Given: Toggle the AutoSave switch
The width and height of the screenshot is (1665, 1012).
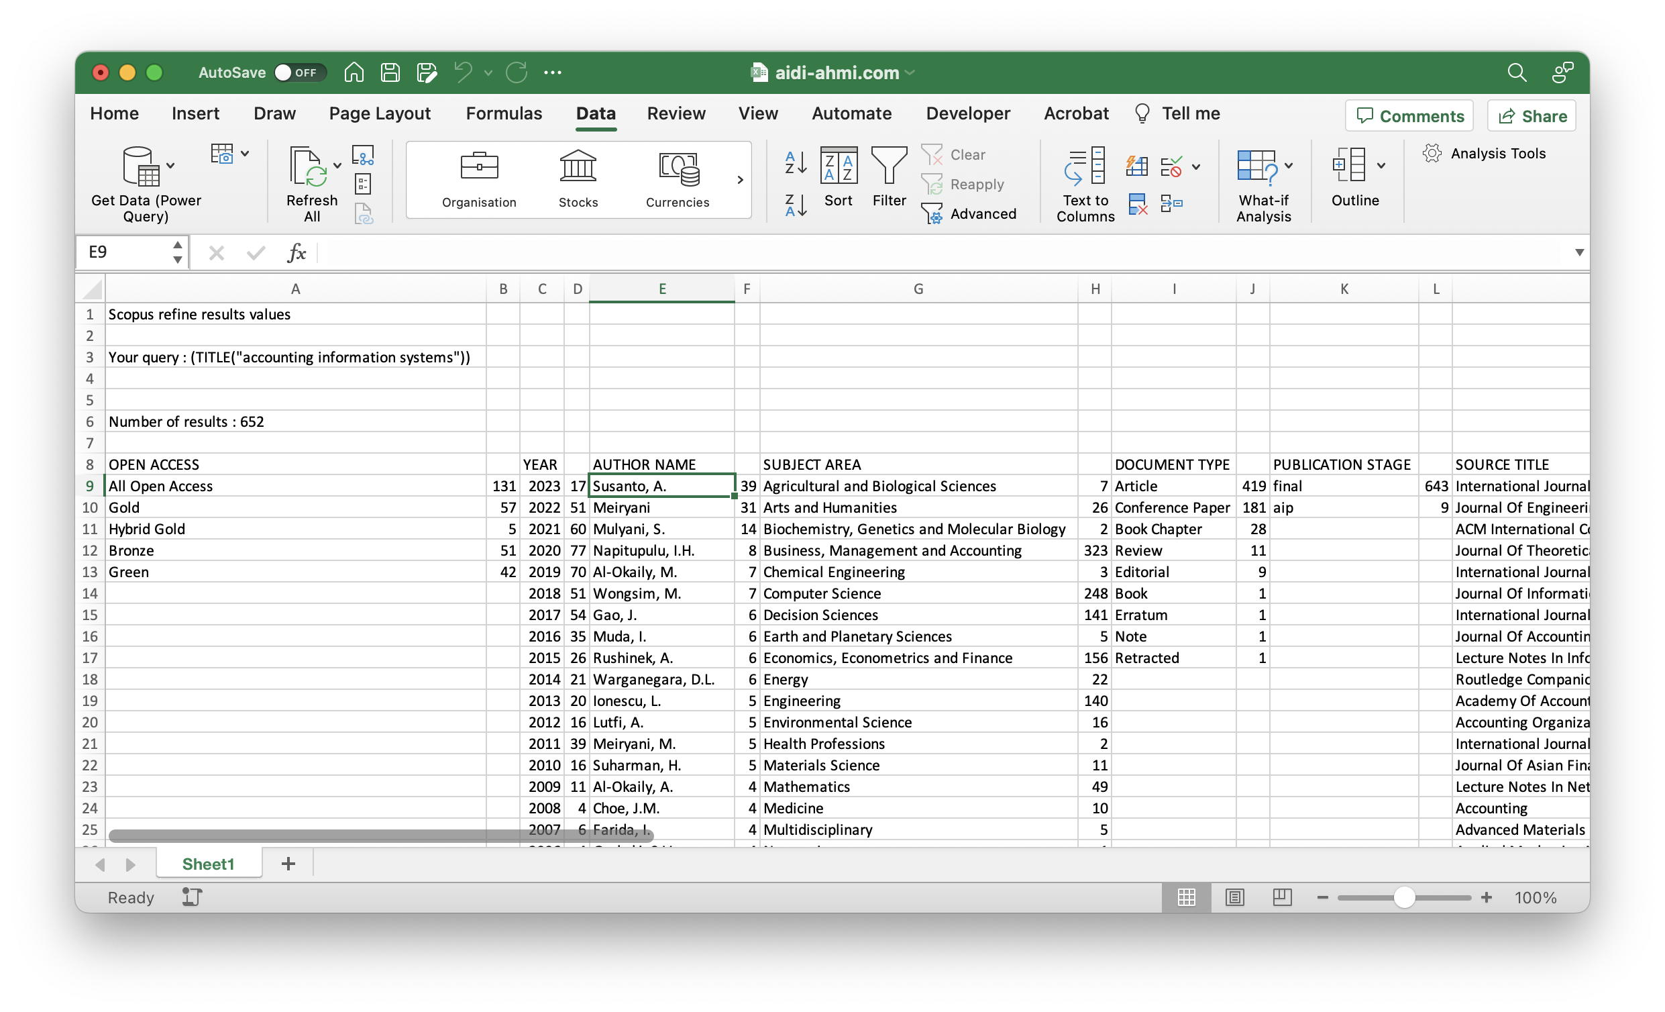Looking at the screenshot, I should (300, 72).
